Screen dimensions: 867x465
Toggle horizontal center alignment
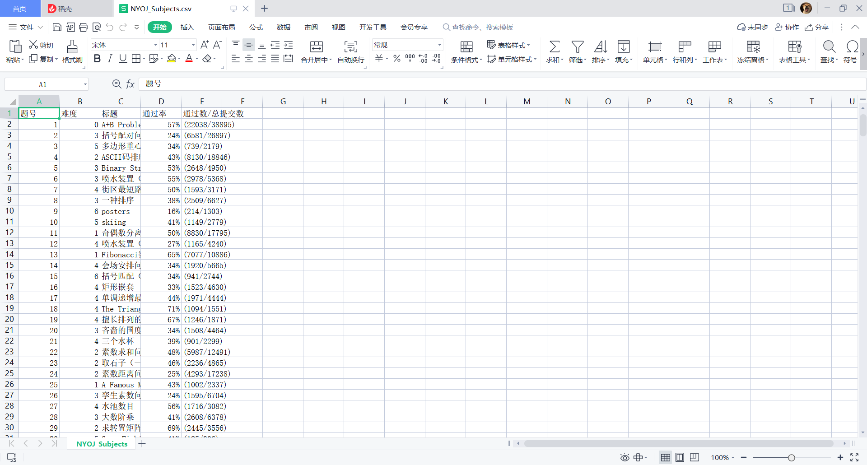[x=249, y=59]
